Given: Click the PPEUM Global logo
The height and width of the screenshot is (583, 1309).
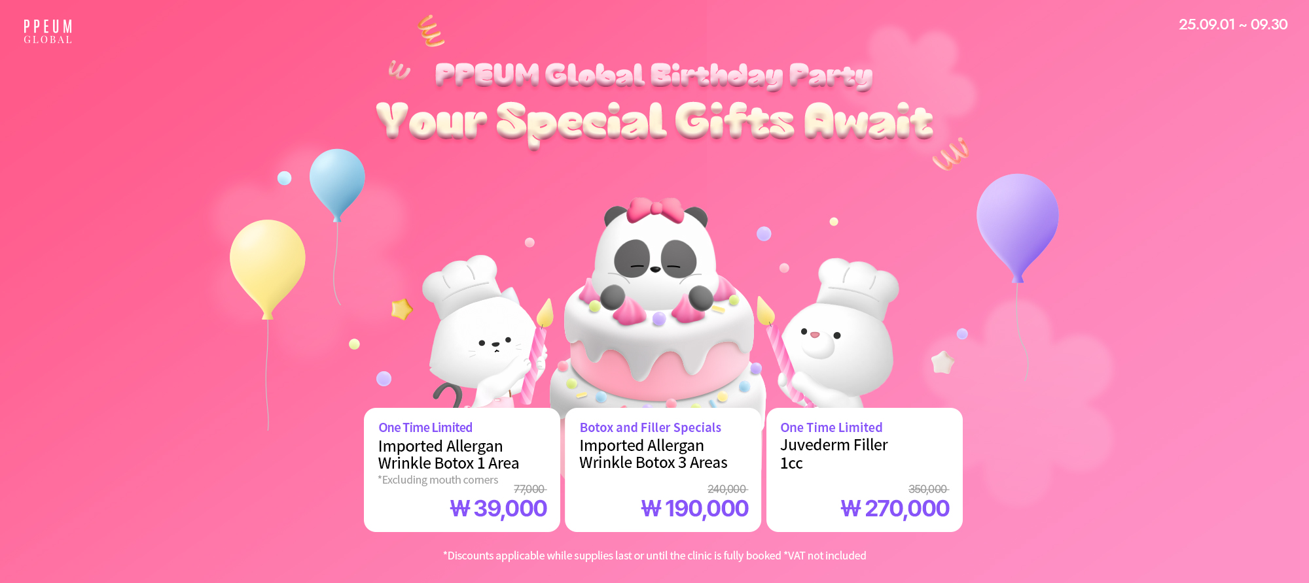Looking at the screenshot, I should tap(48, 32).
